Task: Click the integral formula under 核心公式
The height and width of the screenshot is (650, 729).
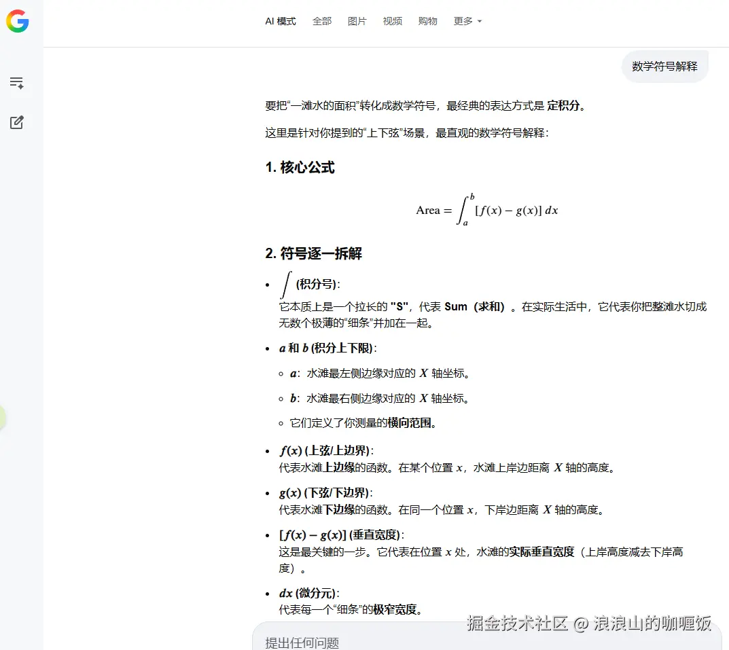Action: [486, 210]
